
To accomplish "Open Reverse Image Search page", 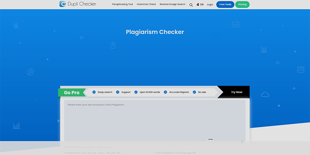I will (172, 4).
